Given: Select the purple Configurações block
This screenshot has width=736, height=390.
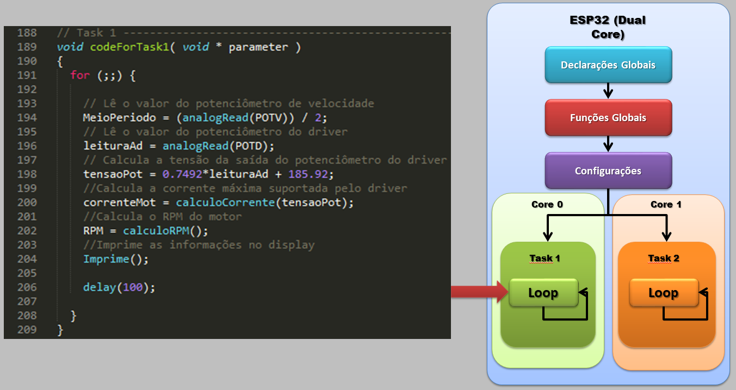Looking at the screenshot, I should coord(608,171).
